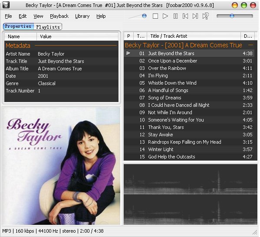Select track 13 Raindrops Keep Falling on My Head
The image size is (260, 237).
[x=189, y=142]
